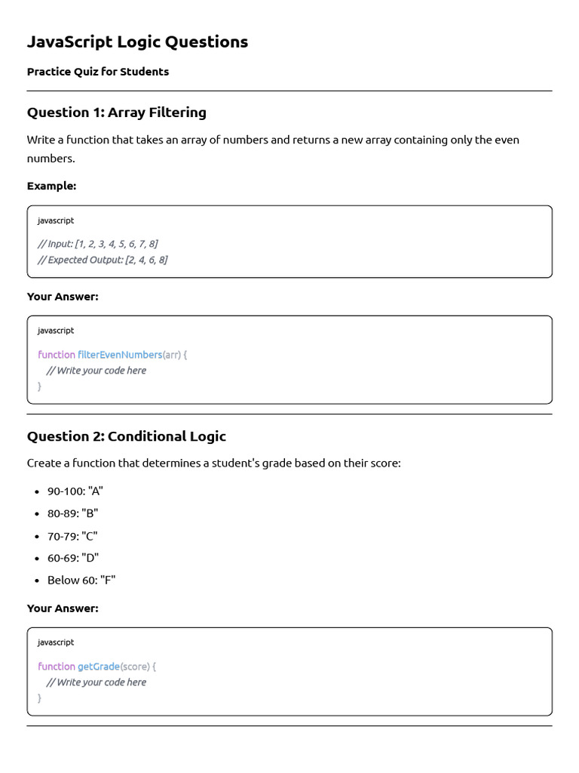Click the '90-100: "A"' bullet item
This screenshot has width=579, height=773.
coord(75,491)
